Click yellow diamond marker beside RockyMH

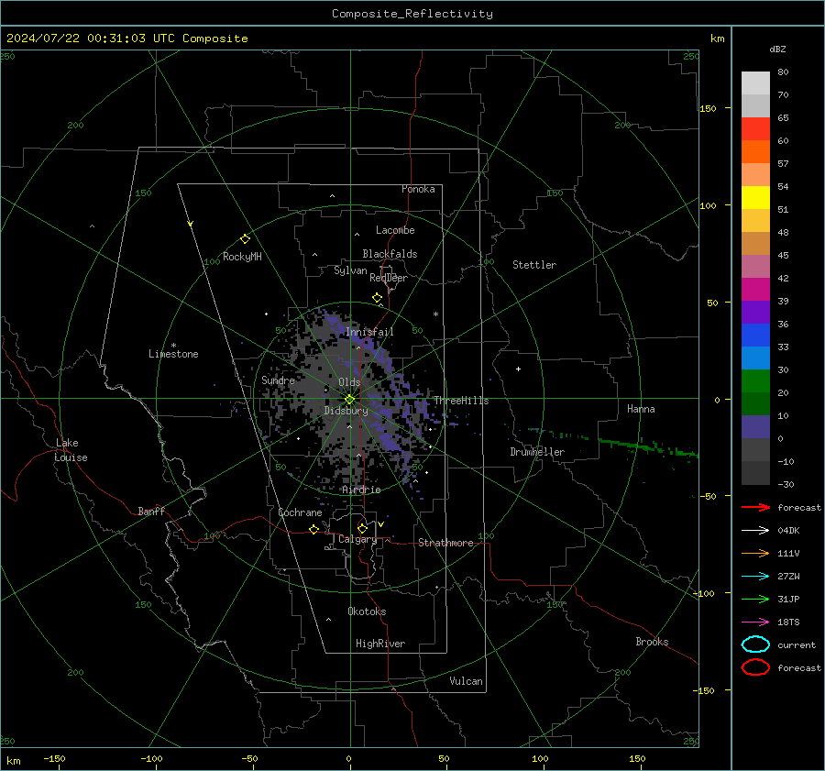(245, 239)
